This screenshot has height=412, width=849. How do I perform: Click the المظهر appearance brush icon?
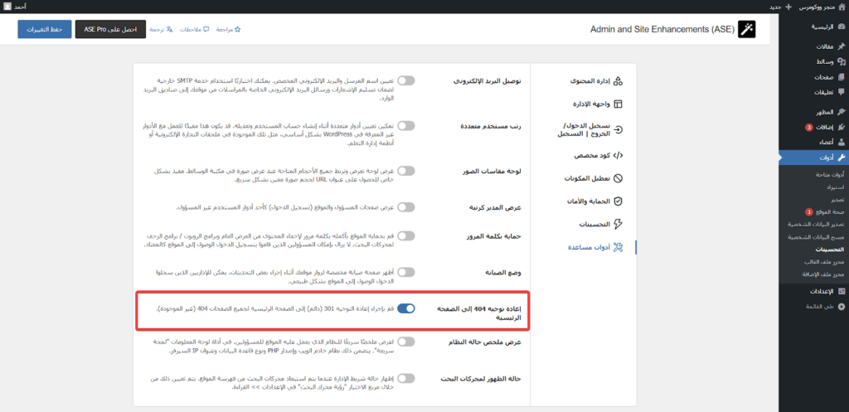click(x=841, y=112)
